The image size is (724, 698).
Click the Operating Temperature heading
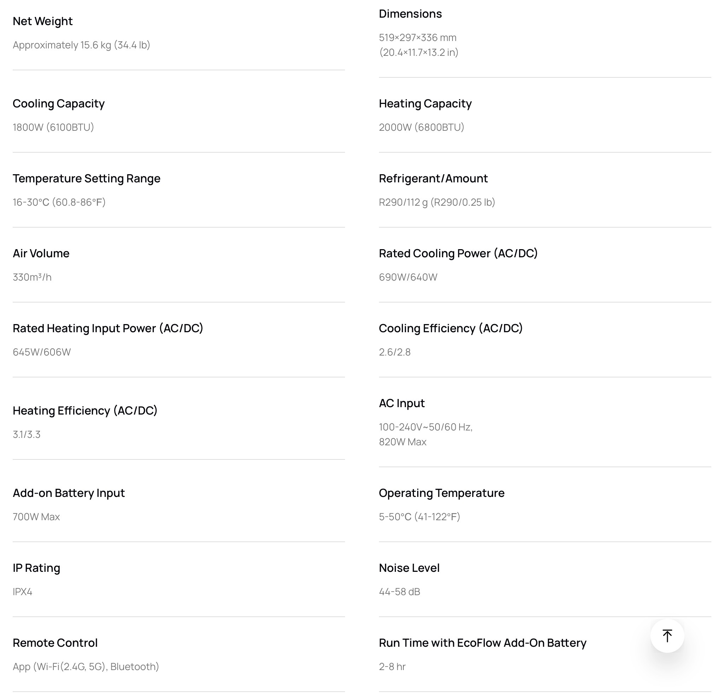point(442,493)
